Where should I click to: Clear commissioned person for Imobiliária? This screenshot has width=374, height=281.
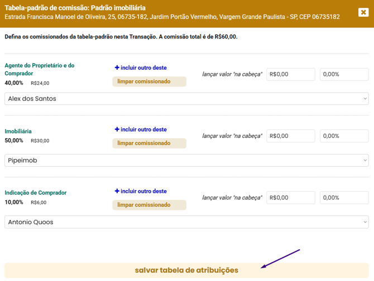click(149, 143)
